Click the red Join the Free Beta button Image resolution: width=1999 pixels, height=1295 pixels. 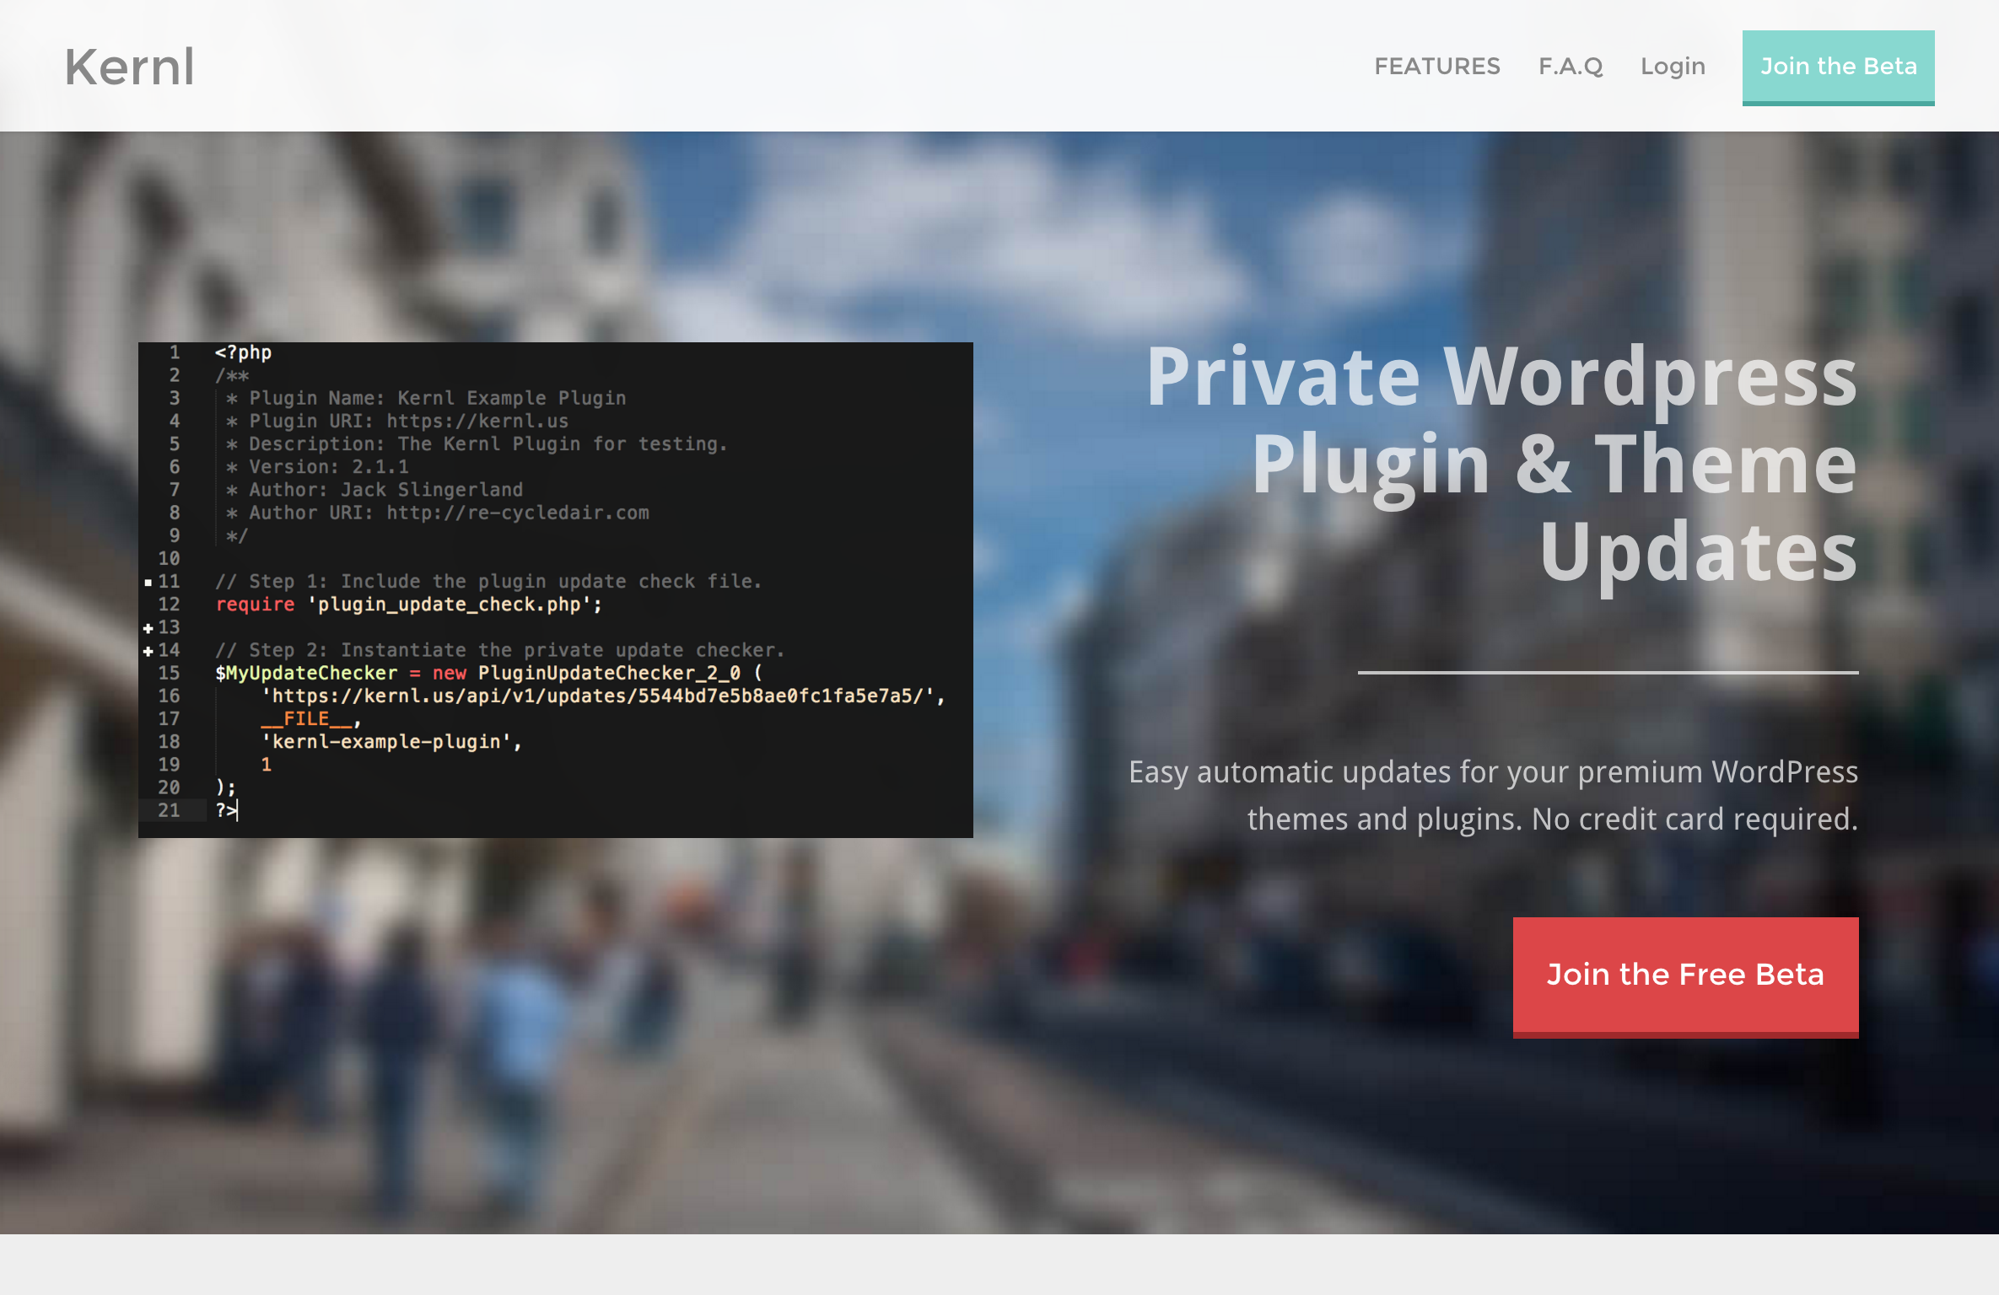click(x=1685, y=977)
